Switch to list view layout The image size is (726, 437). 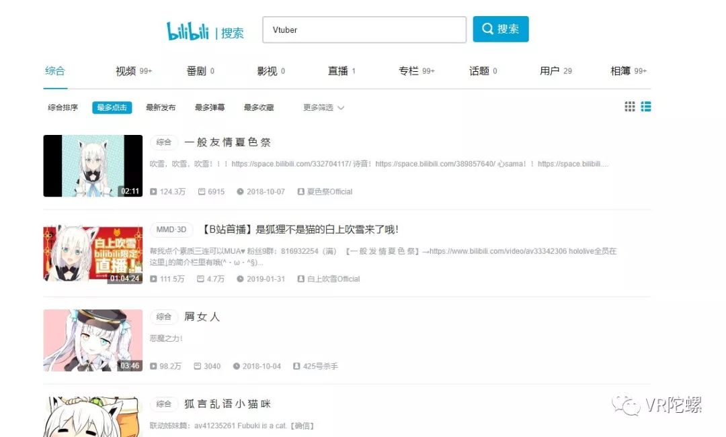646,107
